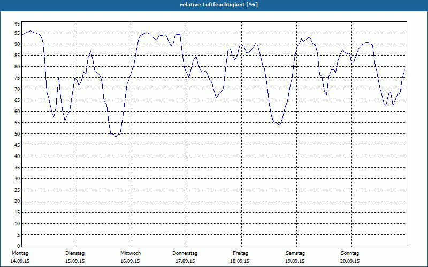Click the '16.09.15' date label
428x267 pixels.
click(130, 261)
